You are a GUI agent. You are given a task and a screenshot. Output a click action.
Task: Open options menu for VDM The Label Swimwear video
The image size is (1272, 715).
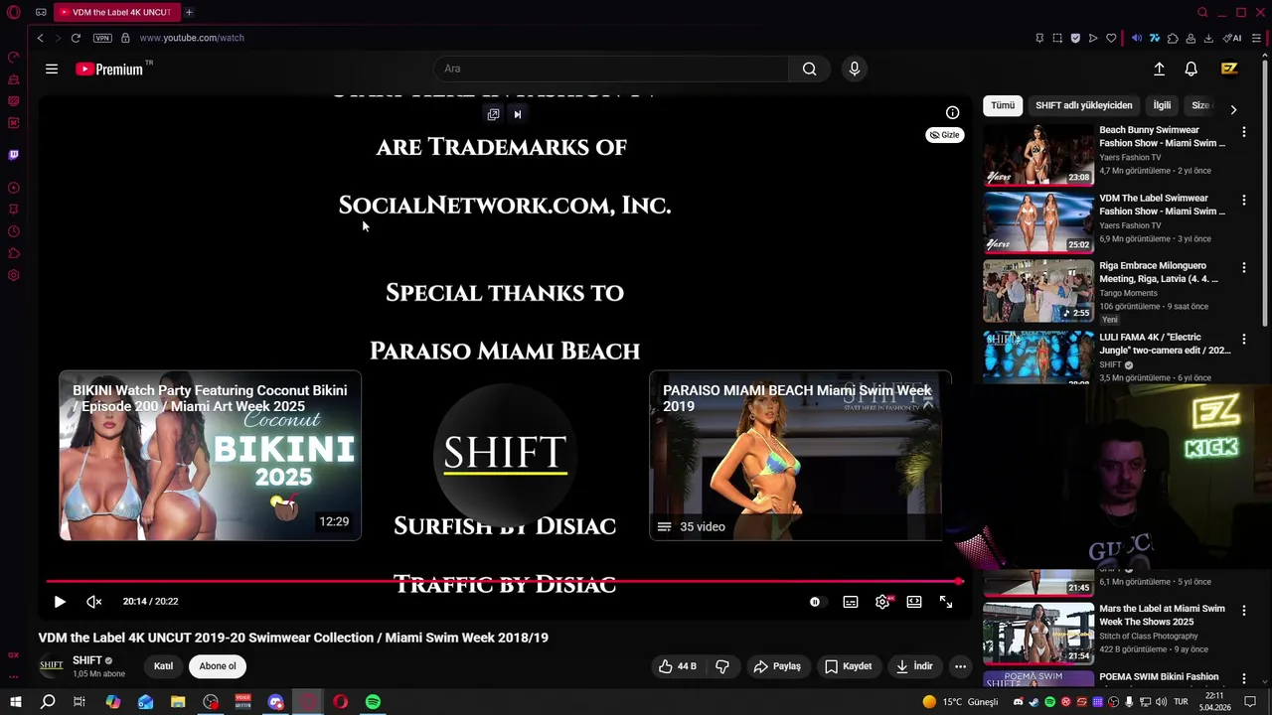point(1243,200)
